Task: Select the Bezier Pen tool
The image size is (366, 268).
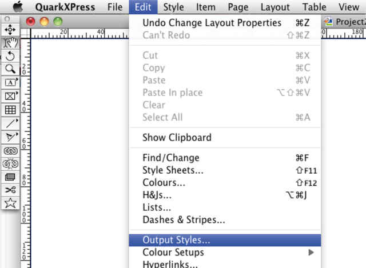Action: tap(10, 137)
